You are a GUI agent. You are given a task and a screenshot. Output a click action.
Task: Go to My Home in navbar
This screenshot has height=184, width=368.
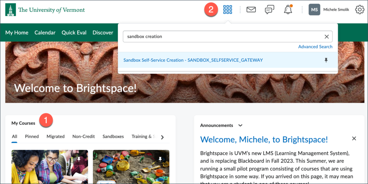coord(17,33)
